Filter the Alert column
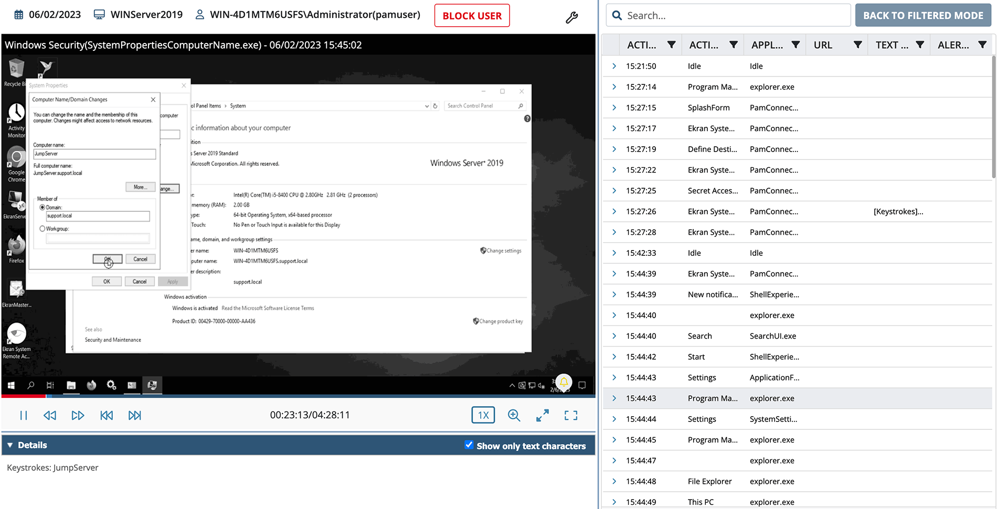Image resolution: width=997 pixels, height=509 pixels. (982, 45)
